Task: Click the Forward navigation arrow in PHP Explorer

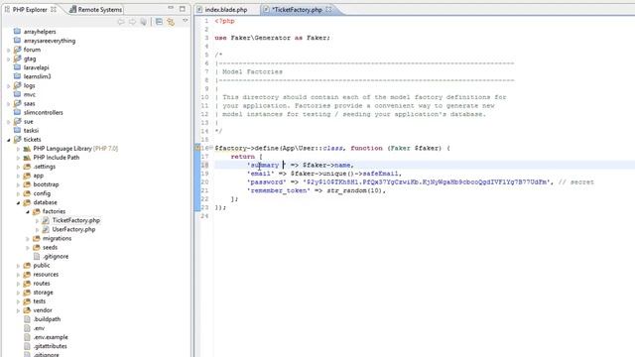Action: tap(132, 22)
